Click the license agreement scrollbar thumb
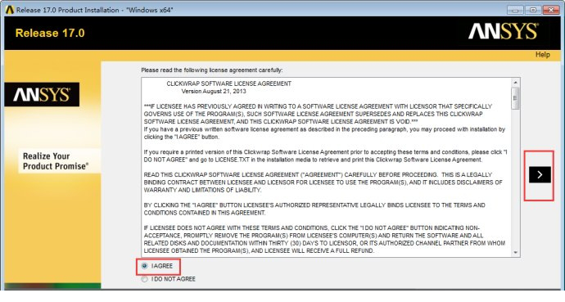 (515, 98)
